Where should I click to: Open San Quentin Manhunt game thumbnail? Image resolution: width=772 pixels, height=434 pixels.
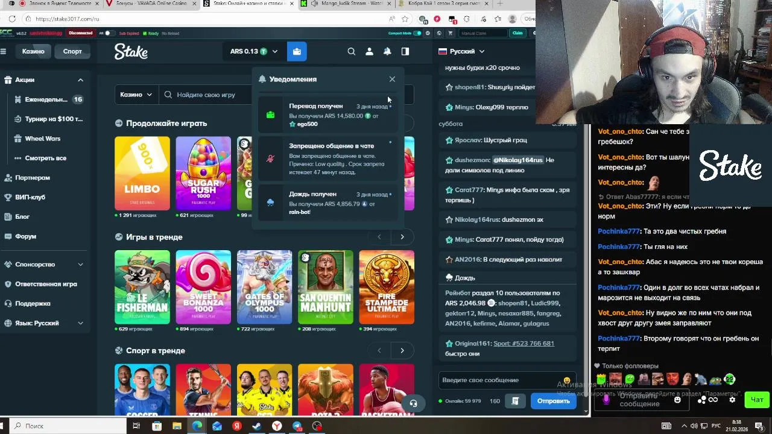[326, 287]
